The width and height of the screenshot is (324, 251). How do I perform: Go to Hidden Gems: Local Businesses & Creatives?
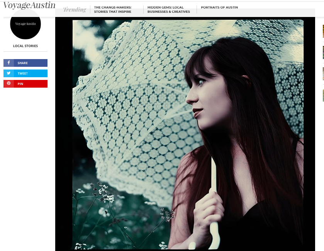tap(169, 10)
